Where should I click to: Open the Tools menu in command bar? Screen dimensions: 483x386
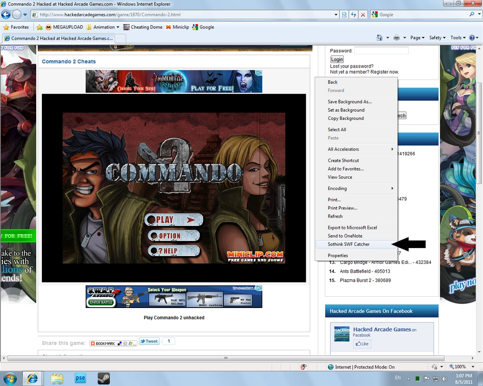(x=458, y=37)
